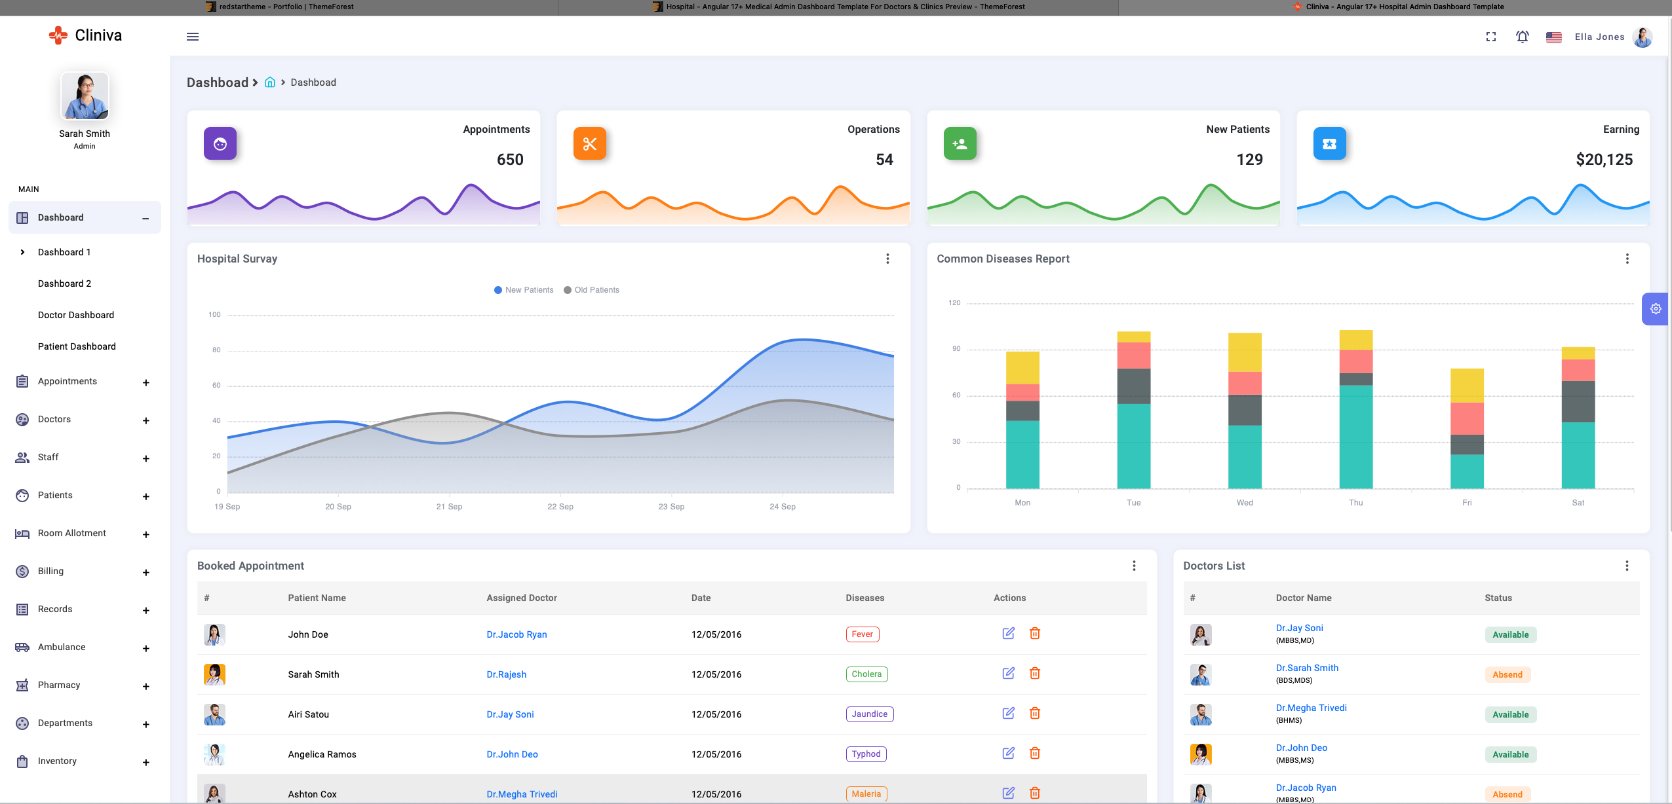Expand the Billing sidebar menu
The height and width of the screenshot is (804, 1672).
pyautogui.click(x=85, y=572)
